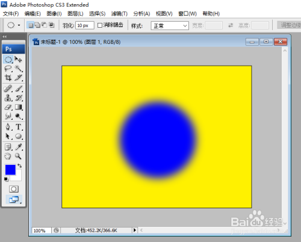Choose Add to Selection mode
This screenshot has height=242, width=301.
(x=37, y=25)
